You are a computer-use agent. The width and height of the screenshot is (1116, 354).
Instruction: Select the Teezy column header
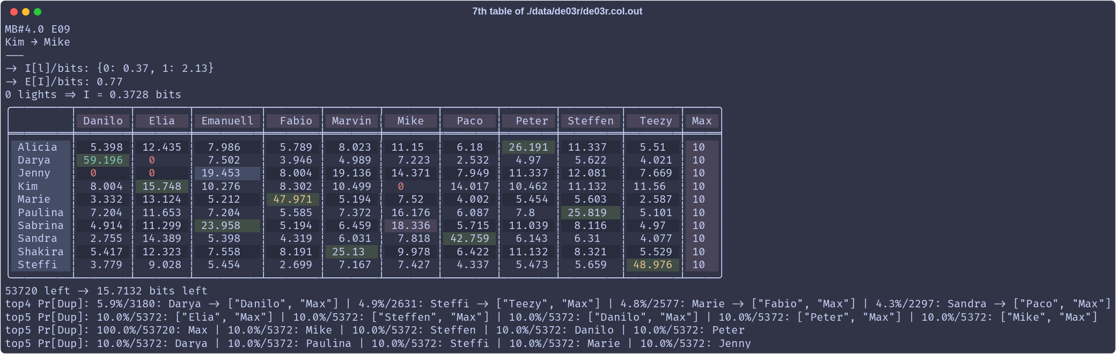pos(653,121)
